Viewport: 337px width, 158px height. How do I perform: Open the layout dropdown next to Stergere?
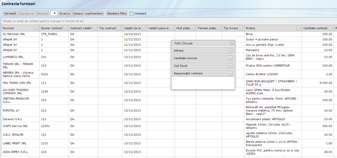pyautogui.click(x=54, y=14)
